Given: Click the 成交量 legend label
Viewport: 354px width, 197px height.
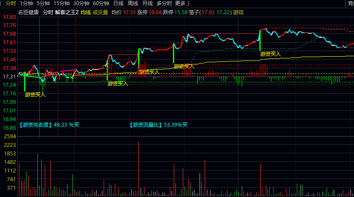Looking at the screenshot, I should (x=100, y=12).
